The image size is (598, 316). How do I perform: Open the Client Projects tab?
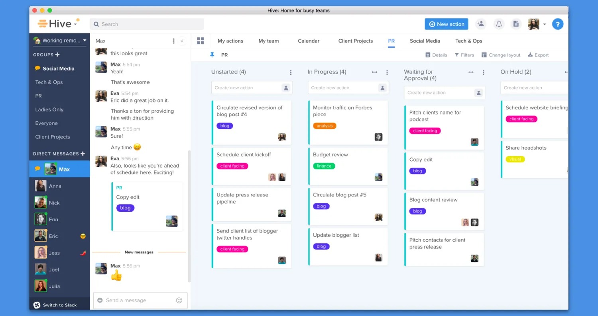pos(355,41)
